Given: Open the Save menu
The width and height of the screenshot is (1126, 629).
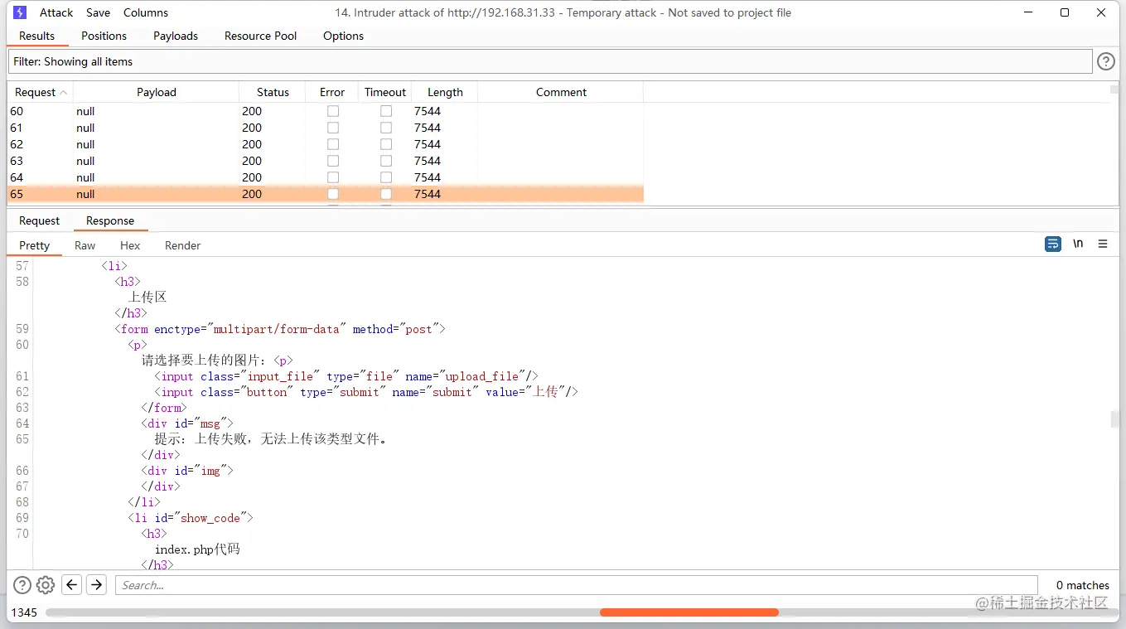Looking at the screenshot, I should tap(98, 12).
